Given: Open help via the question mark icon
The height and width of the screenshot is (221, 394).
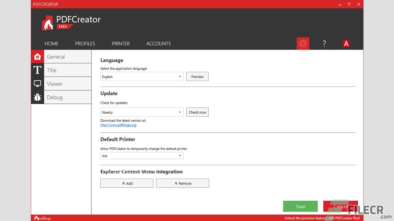Looking at the screenshot, I should (324, 43).
